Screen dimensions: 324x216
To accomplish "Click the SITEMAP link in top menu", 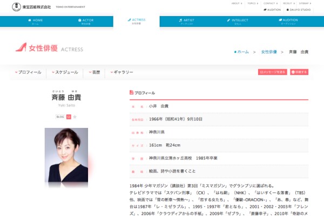I will [x=305, y=3].
